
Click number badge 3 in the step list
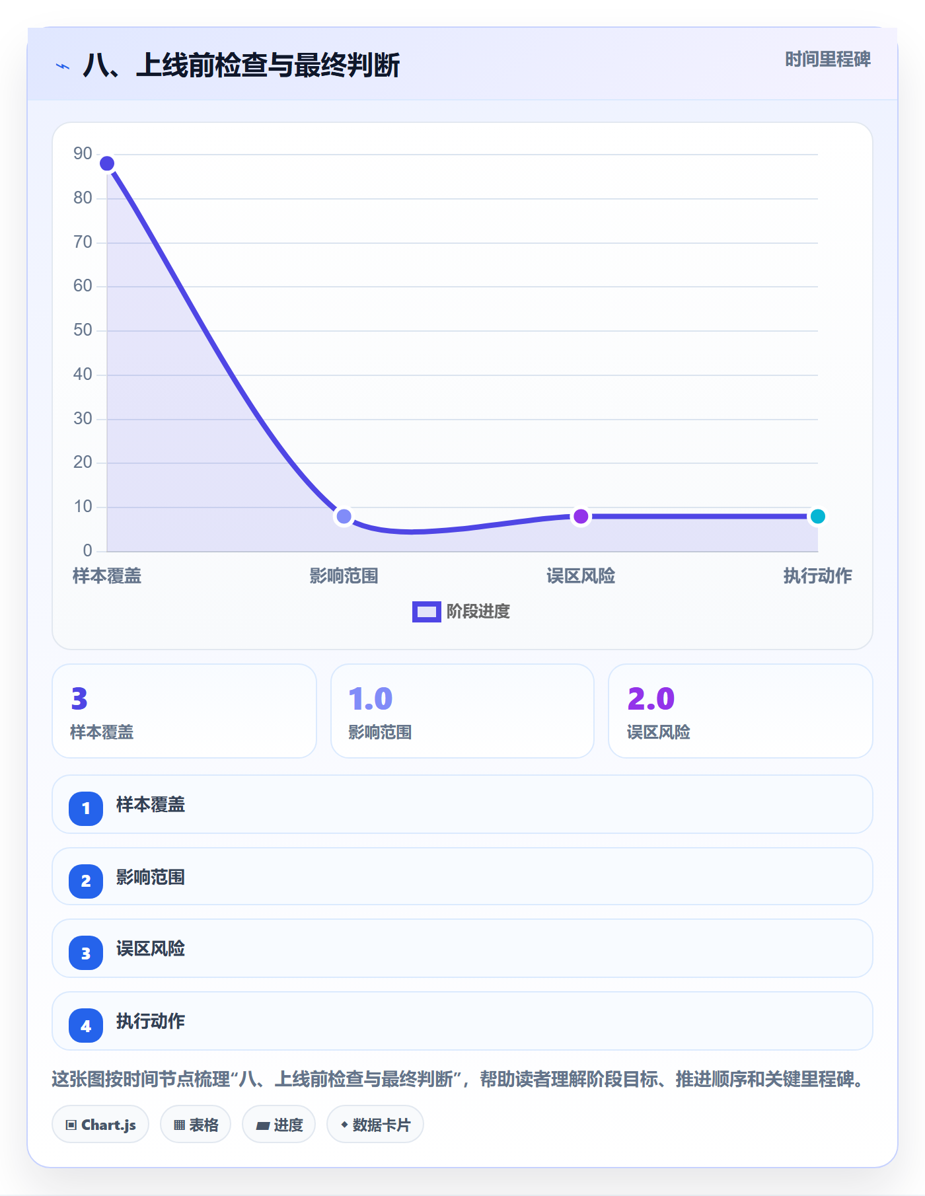(x=86, y=953)
